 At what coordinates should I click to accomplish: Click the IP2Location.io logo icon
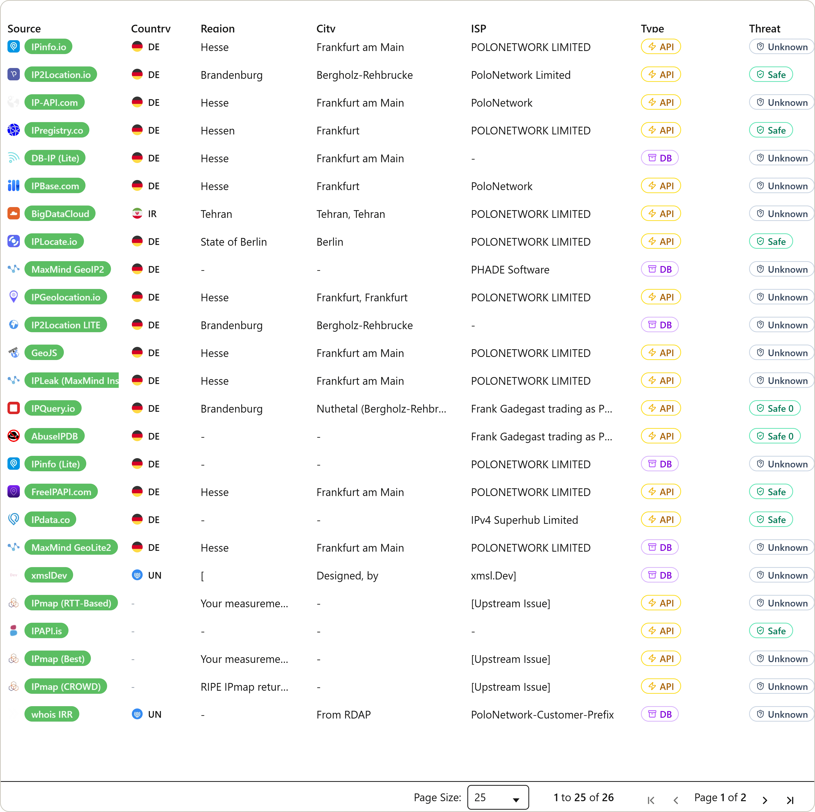(x=14, y=74)
